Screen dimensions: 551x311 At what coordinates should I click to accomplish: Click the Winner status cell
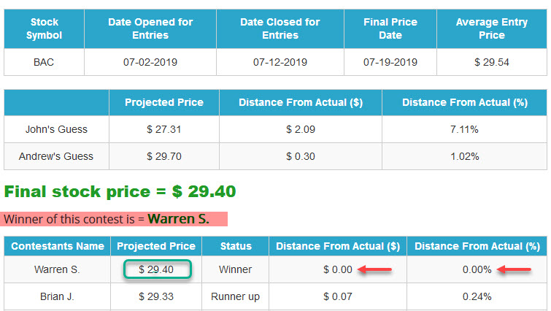[x=236, y=269]
